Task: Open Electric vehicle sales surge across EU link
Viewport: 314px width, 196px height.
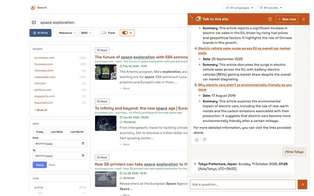Action: (x=244, y=51)
